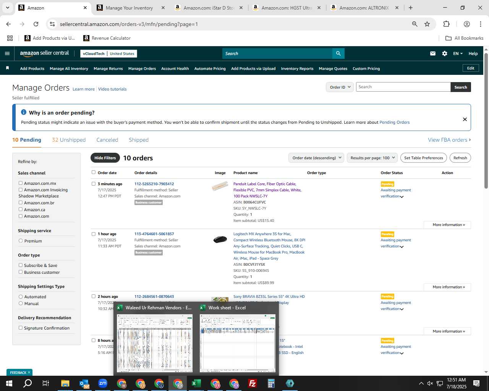Open the Account Health menu item
Screen dimensions: 489x391
[175, 68]
